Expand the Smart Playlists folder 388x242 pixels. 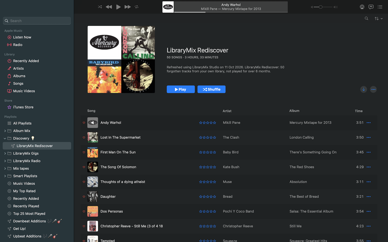pyautogui.click(x=5, y=176)
